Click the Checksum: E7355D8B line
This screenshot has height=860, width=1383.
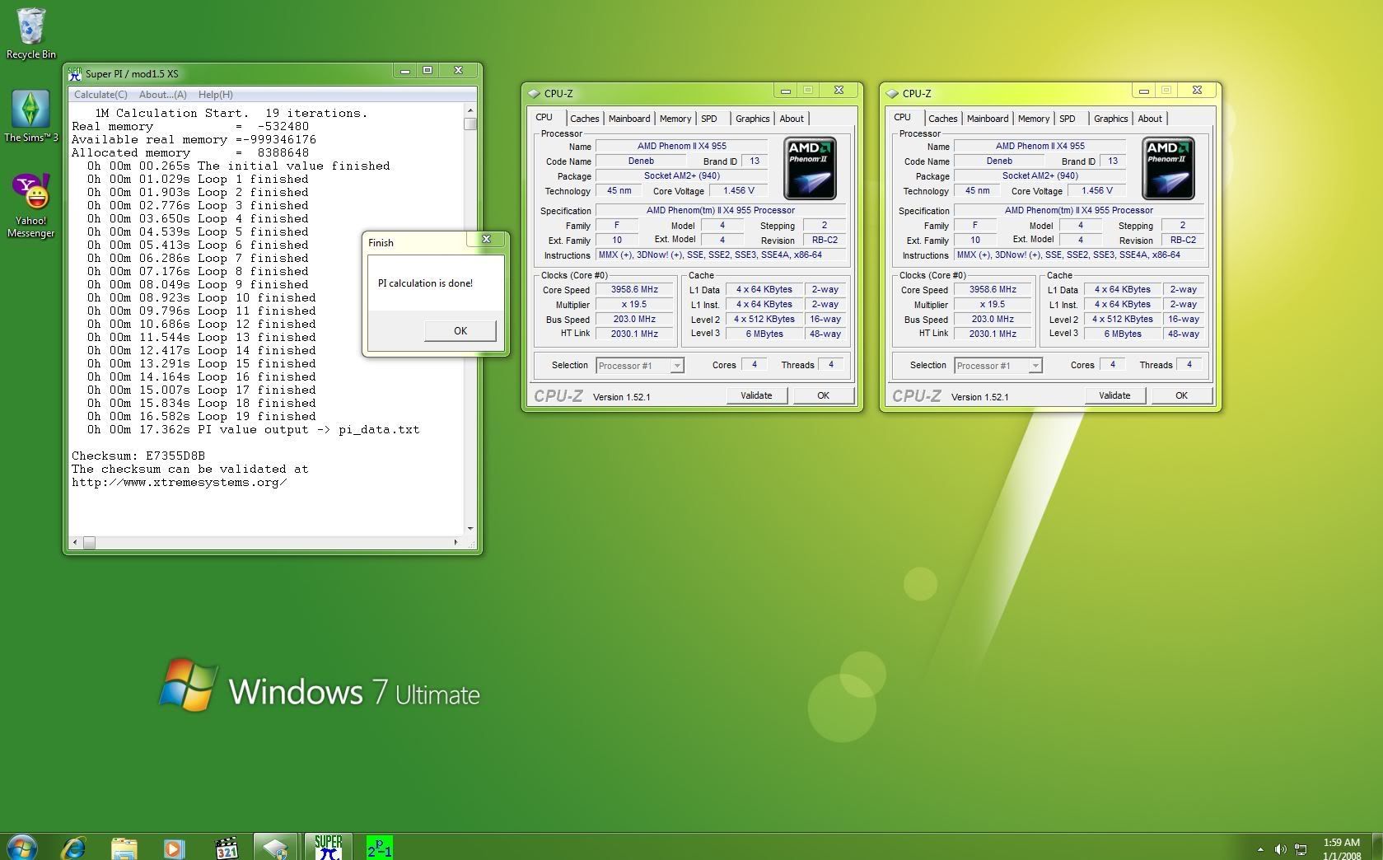click(138, 456)
